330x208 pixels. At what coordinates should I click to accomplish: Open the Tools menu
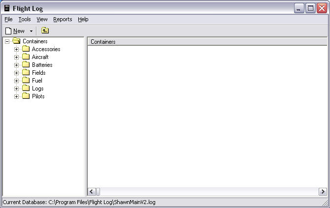click(25, 19)
